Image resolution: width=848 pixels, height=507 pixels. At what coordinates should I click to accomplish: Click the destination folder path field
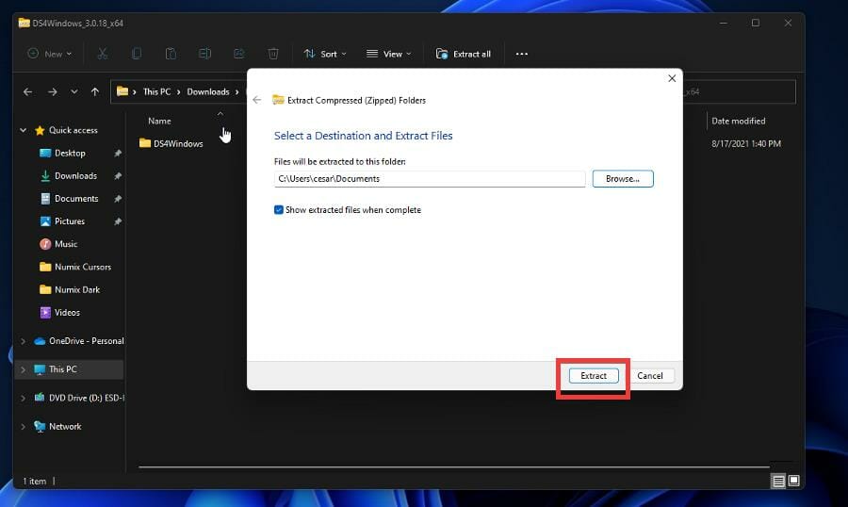(x=429, y=178)
